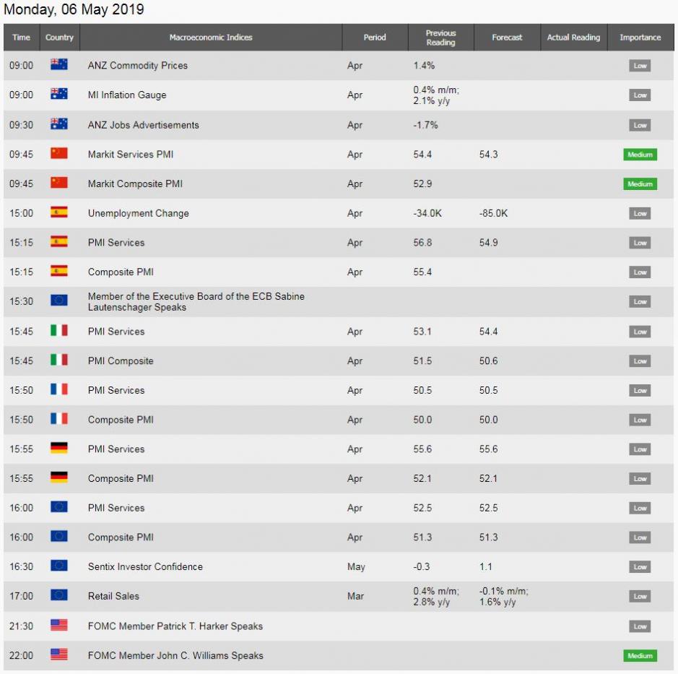Click the Forecast column header

[x=507, y=38]
